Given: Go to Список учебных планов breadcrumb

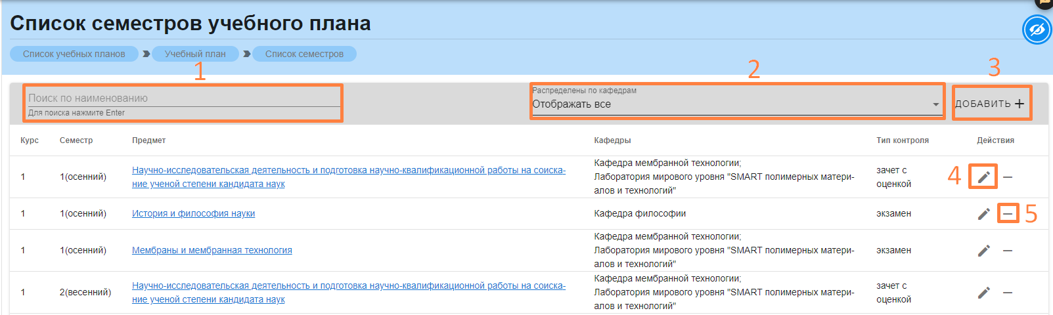Looking at the screenshot, I should coord(74,54).
